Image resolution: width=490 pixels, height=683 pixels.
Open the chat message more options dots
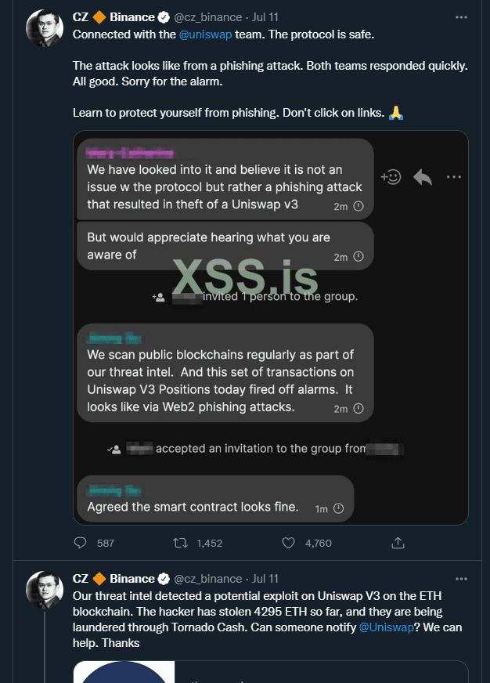[x=454, y=177]
